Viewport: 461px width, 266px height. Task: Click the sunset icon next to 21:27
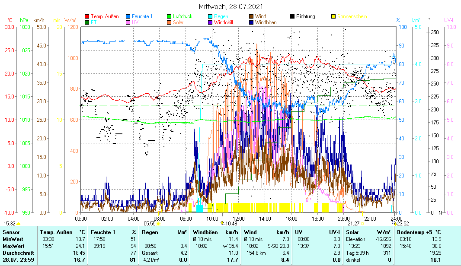pos(362,224)
